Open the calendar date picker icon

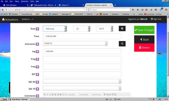click(x=122, y=28)
